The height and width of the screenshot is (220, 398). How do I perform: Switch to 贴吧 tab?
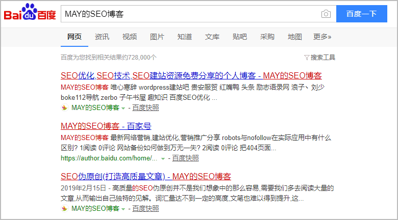(x=240, y=37)
